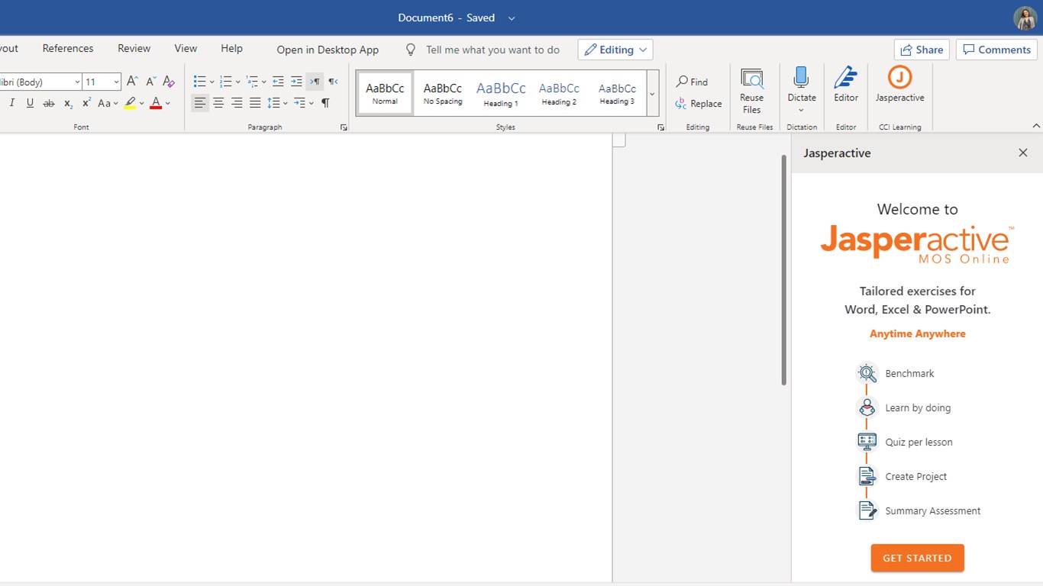Expand the Styles gallery
The height and width of the screenshot is (586, 1043).
click(x=652, y=94)
